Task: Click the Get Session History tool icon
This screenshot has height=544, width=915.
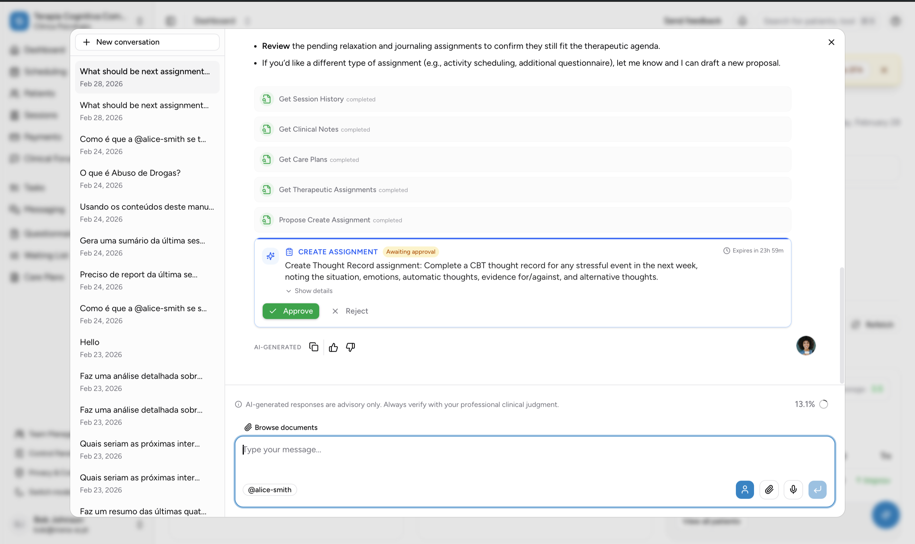Action: click(x=267, y=99)
